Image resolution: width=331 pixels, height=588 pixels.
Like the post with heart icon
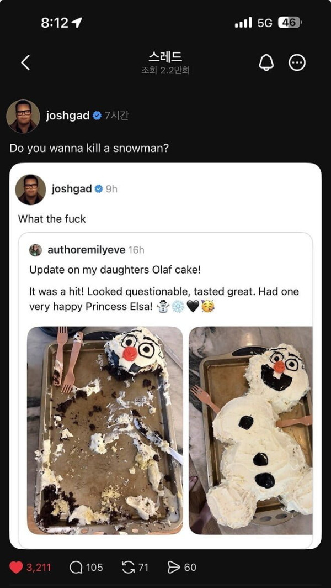16,568
